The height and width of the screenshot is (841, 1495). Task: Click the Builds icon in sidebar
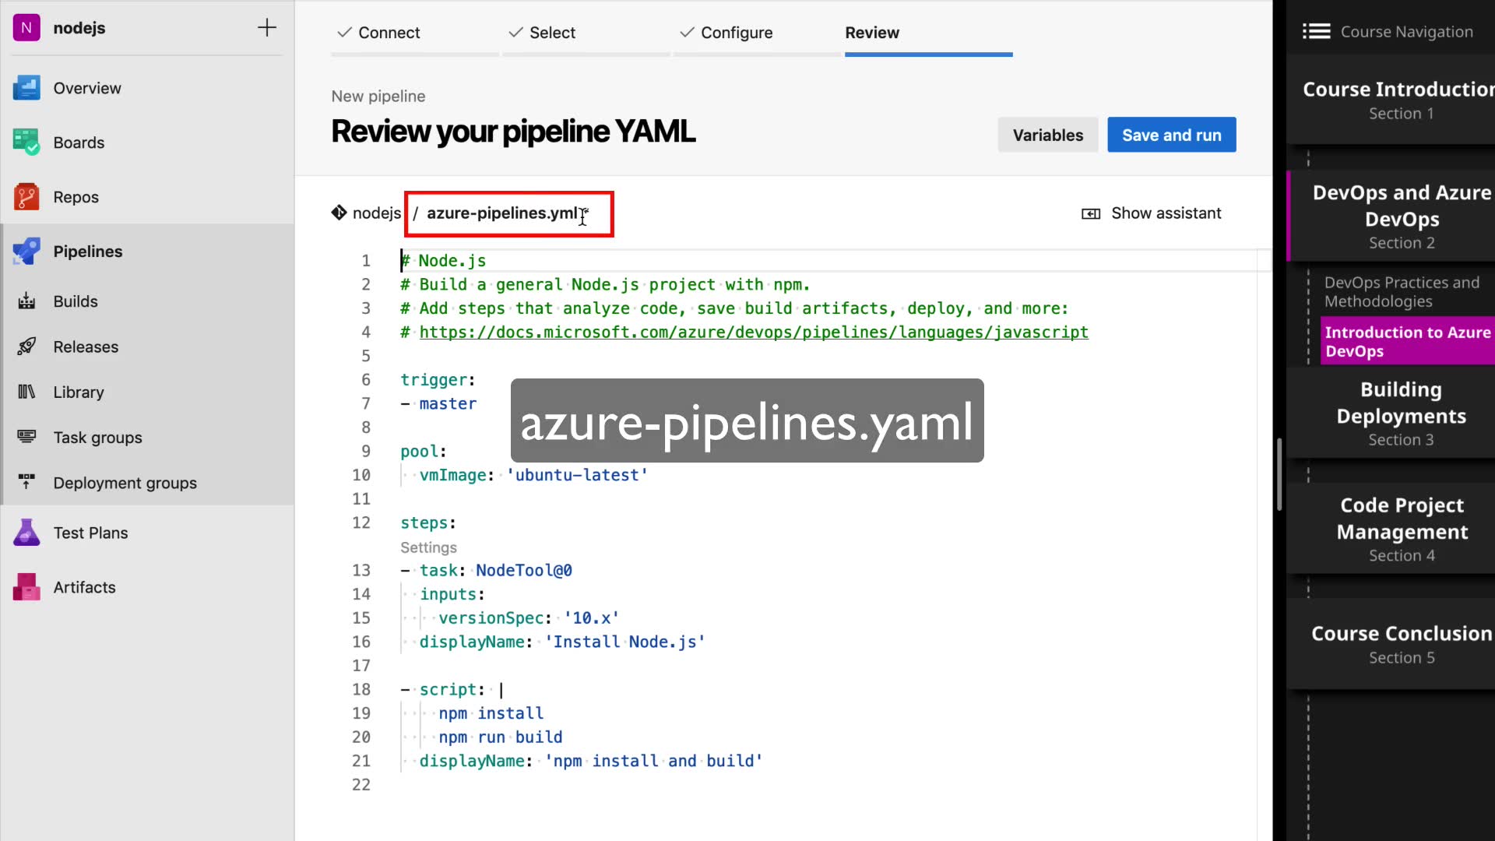[26, 301]
